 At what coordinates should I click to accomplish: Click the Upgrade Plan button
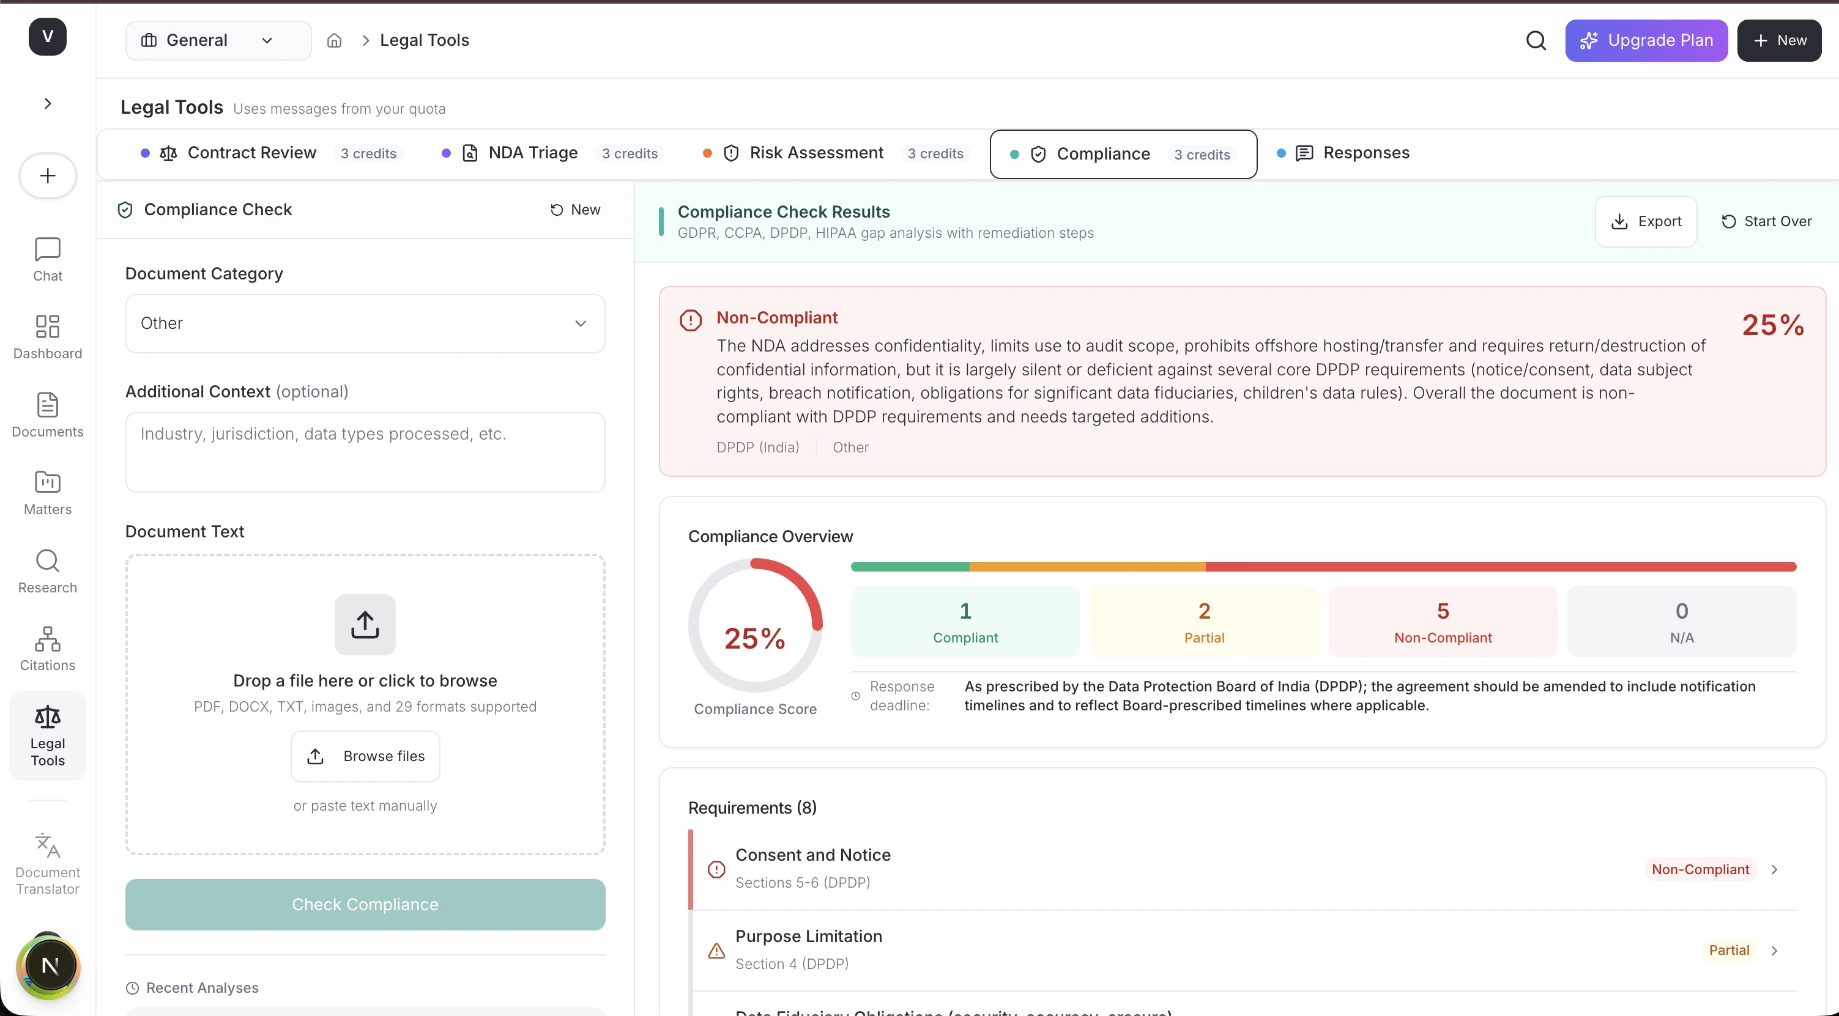[x=1646, y=41]
